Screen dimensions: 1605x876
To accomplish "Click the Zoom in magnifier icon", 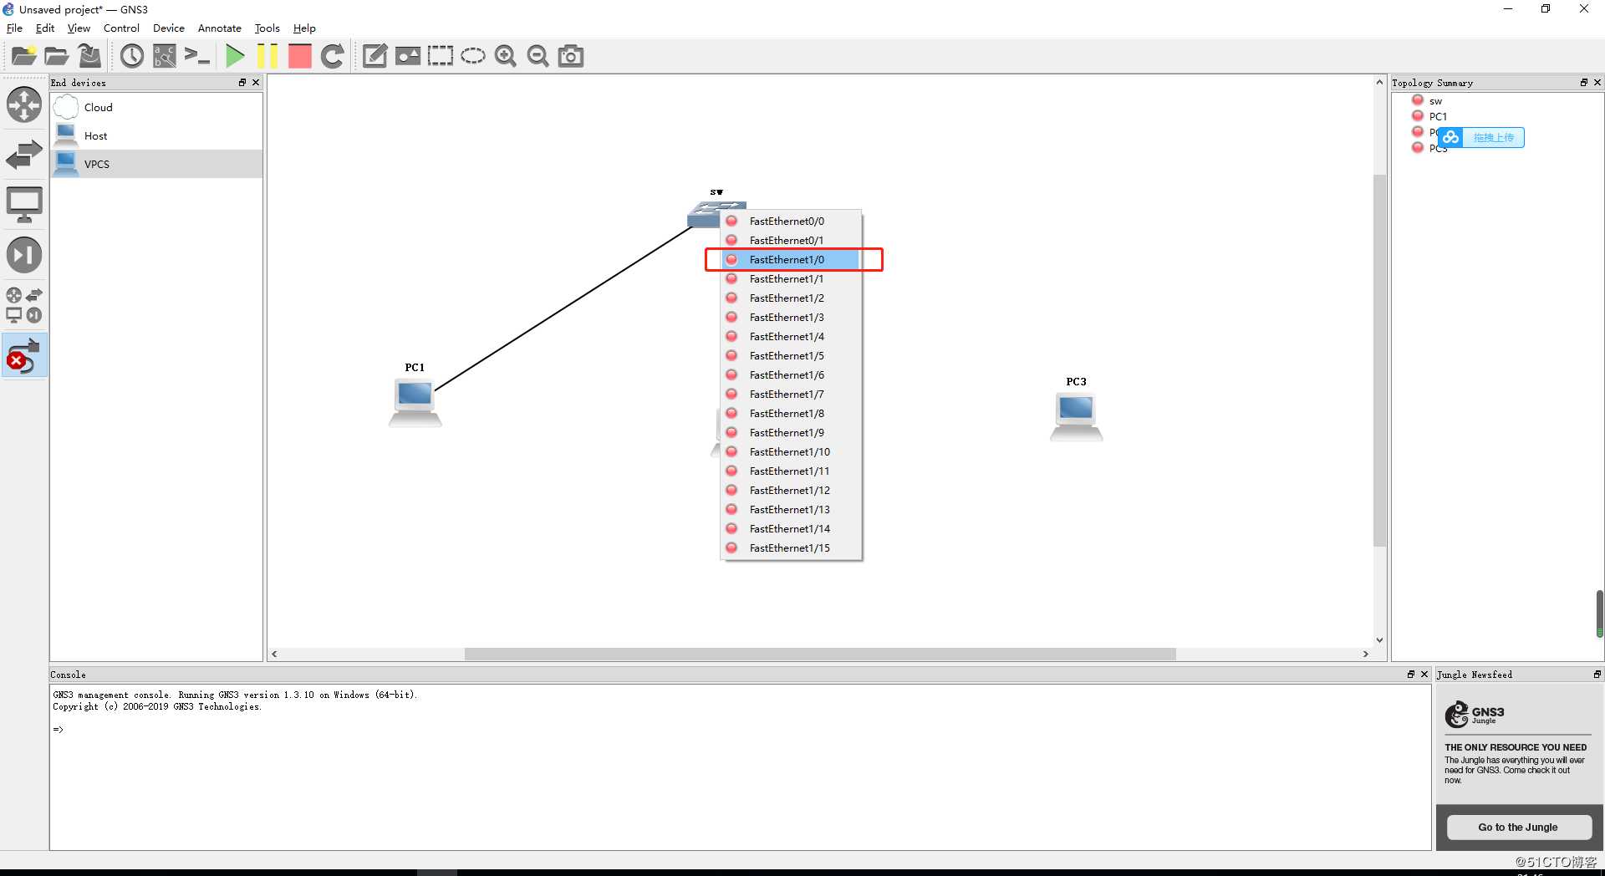I will 506,56.
